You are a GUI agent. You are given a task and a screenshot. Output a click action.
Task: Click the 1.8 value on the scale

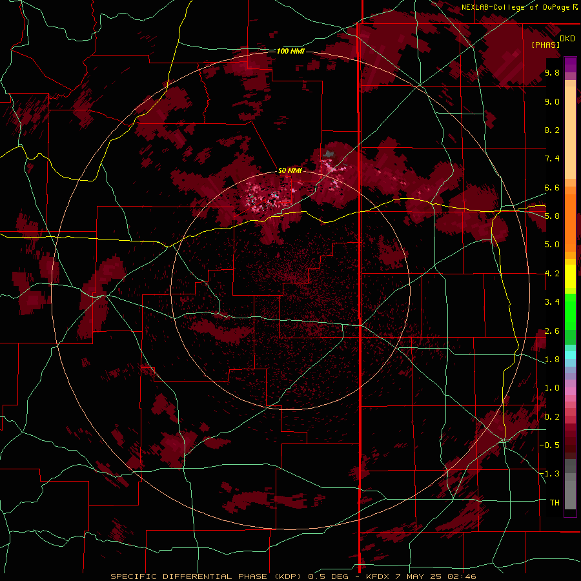tap(552, 360)
